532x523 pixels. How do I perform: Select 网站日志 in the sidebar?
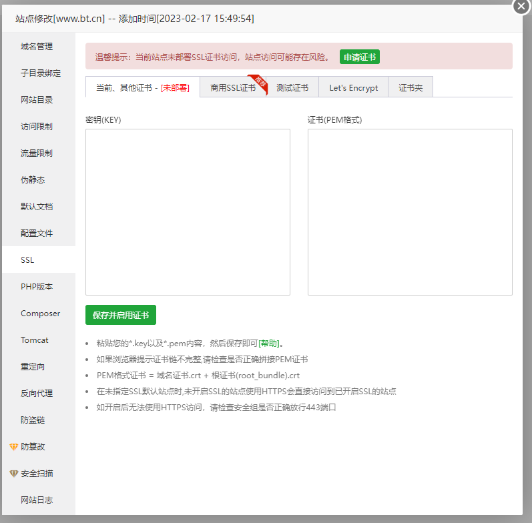[x=37, y=500]
